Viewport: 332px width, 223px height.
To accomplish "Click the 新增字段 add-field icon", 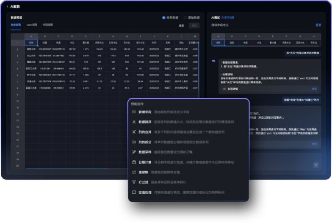I will tap(134, 112).
